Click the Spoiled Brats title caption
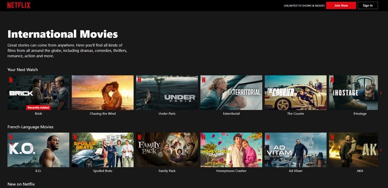The width and height of the screenshot is (388, 188). [103, 171]
